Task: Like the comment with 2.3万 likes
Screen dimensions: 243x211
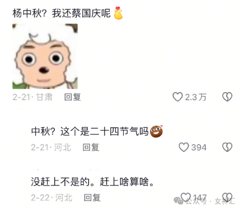Action: [x=178, y=97]
